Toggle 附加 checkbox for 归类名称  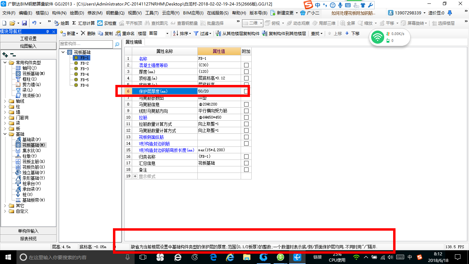click(246, 157)
